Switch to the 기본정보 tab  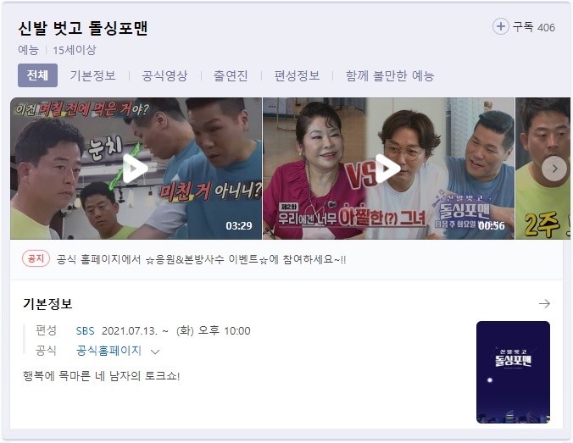[93, 75]
